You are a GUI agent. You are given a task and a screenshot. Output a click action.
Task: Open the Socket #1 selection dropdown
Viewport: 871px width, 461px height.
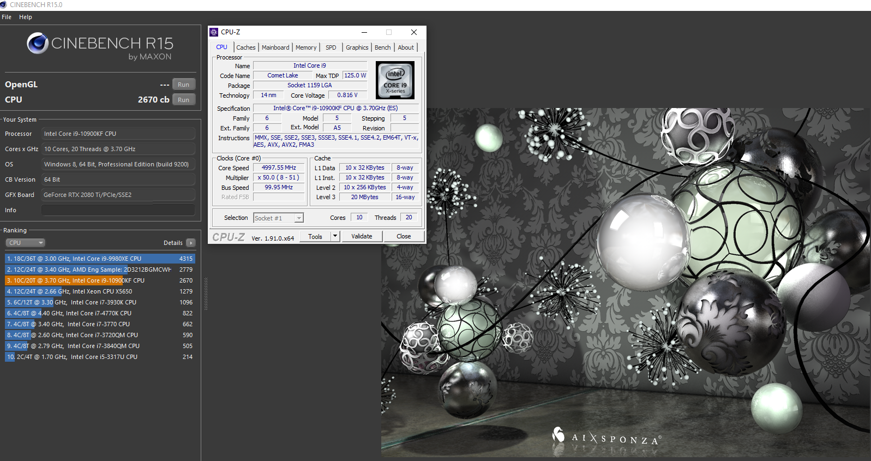click(x=278, y=218)
